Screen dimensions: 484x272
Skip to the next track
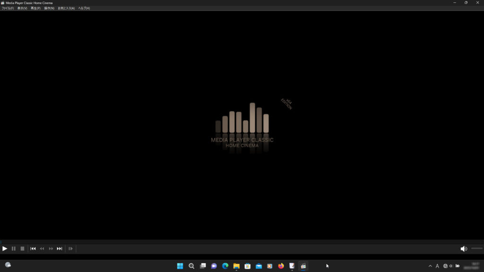[x=60, y=248]
